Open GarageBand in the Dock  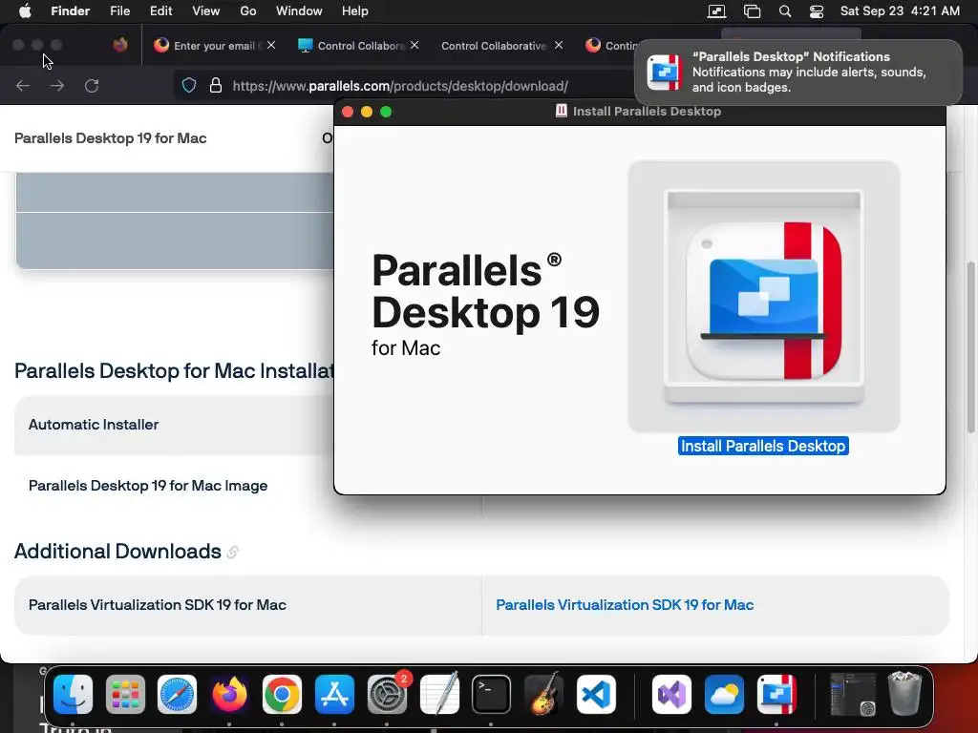pos(543,695)
